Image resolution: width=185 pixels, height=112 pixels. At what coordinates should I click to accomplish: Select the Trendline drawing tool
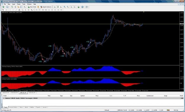coord(16,10)
